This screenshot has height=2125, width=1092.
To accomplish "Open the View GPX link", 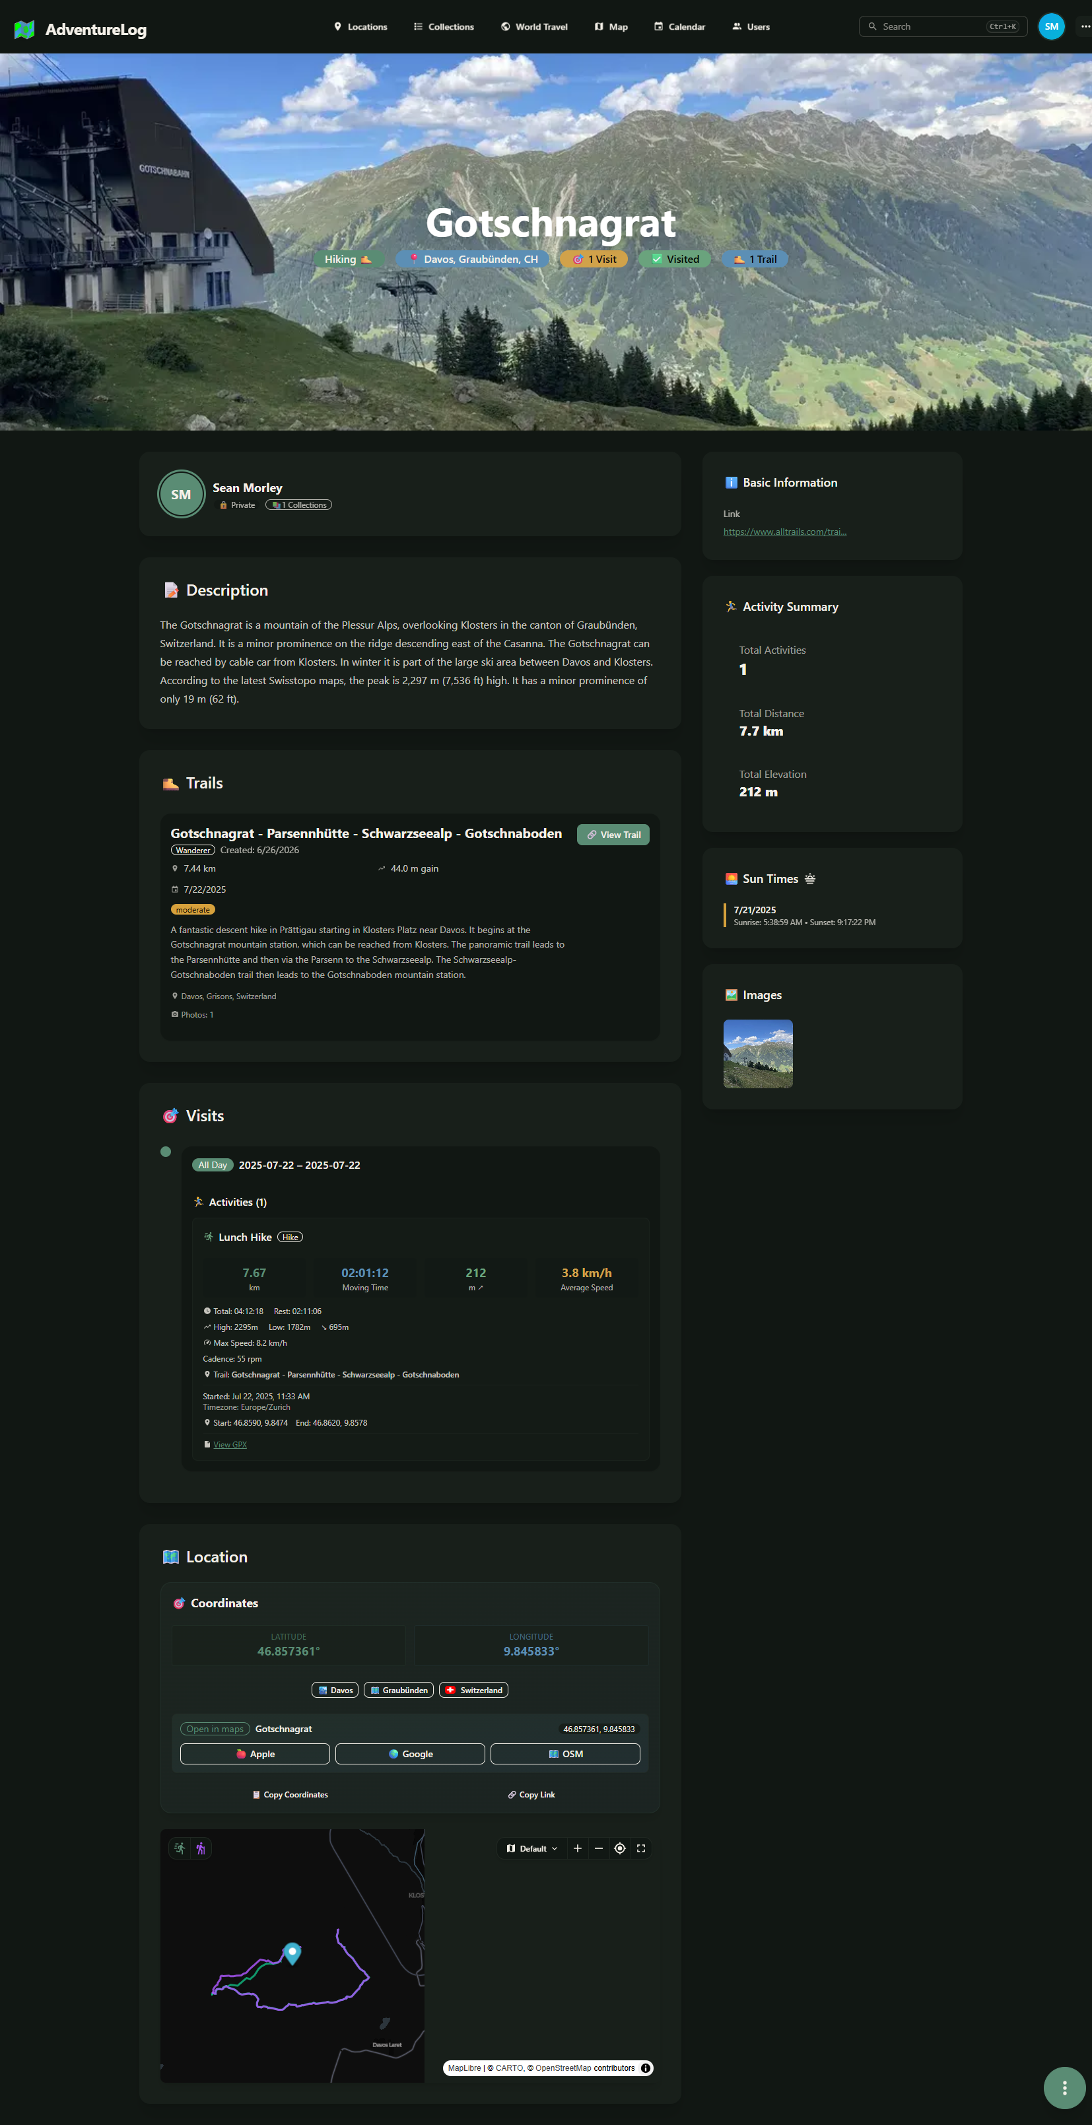I will pyautogui.click(x=230, y=1444).
